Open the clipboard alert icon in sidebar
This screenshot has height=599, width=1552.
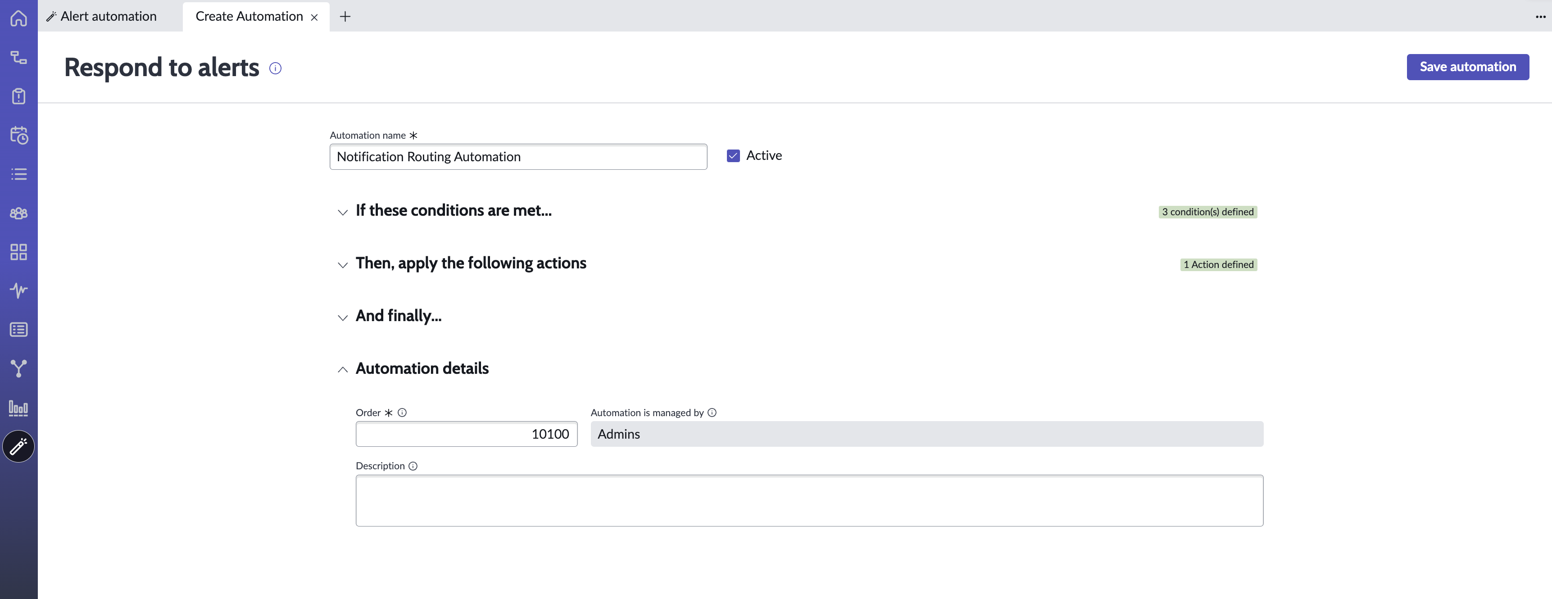(18, 96)
